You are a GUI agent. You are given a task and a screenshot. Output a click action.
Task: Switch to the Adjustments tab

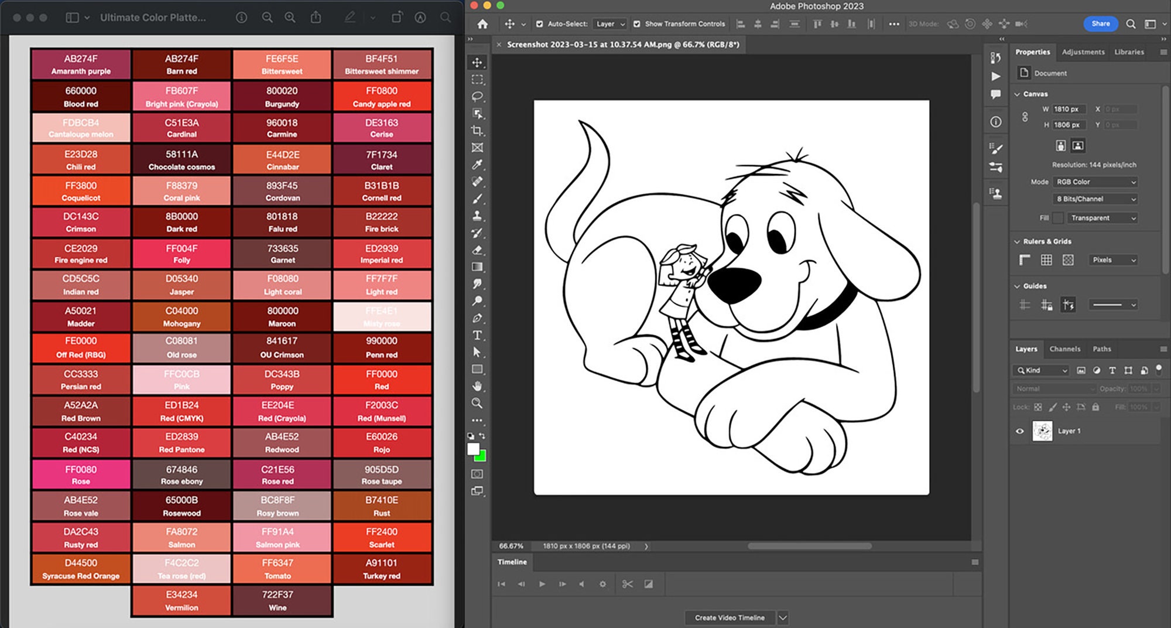click(x=1083, y=52)
